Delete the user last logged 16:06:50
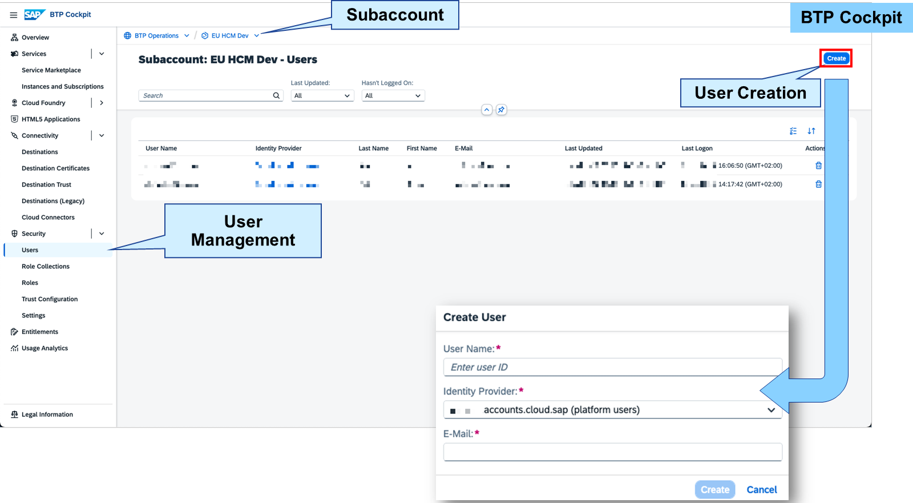The height and width of the screenshot is (503, 913). pyautogui.click(x=818, y=166)
